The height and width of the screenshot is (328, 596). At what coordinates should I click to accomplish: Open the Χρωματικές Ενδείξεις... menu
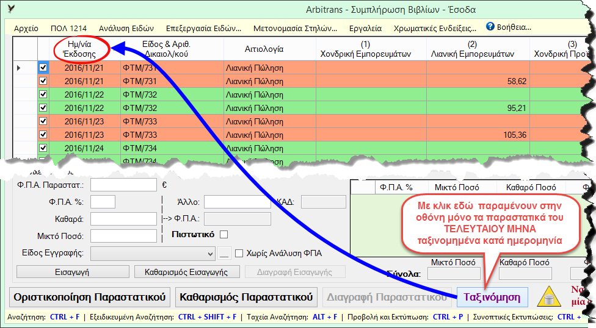(435, 29)
